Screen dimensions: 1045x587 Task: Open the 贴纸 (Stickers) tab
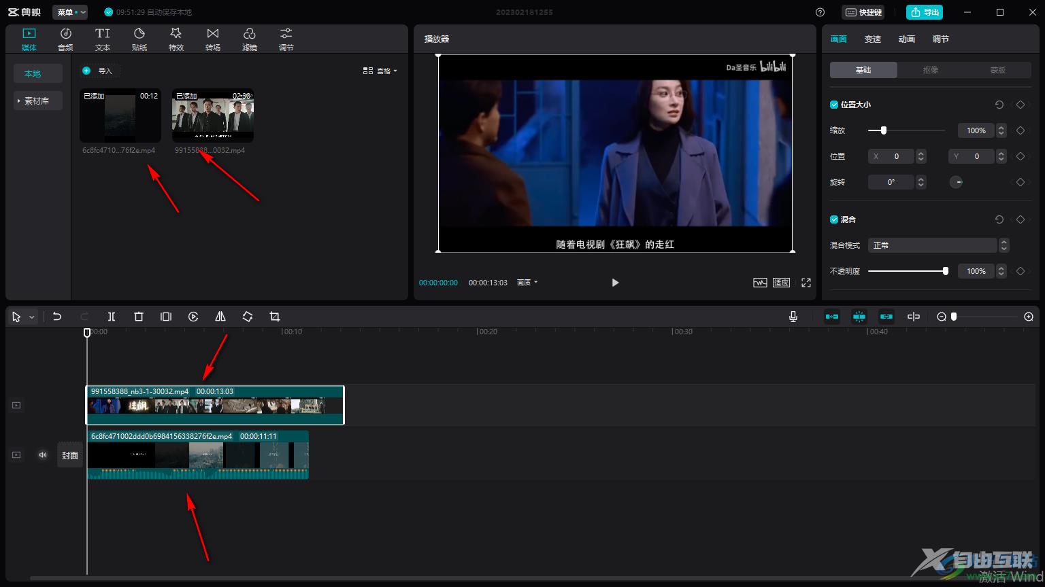139,39
